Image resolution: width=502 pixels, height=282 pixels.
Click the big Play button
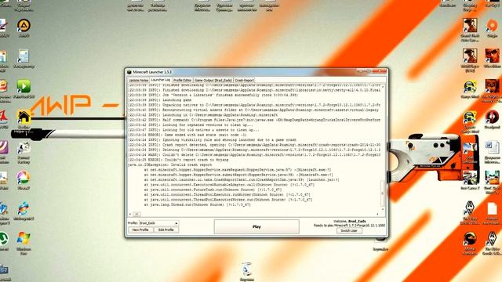tap(256, 226)
